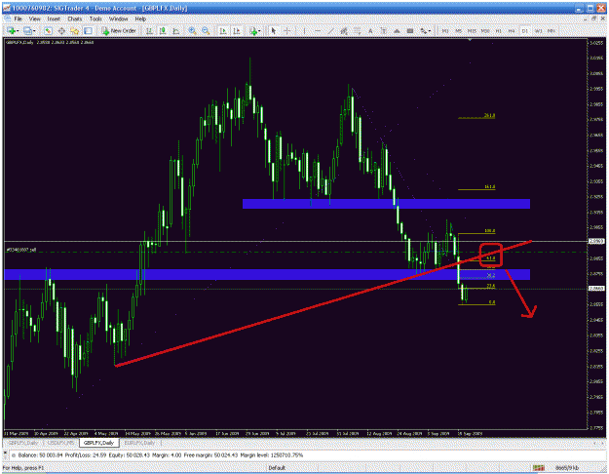Viewport: 609px width, 474px height.
Task: Click the 'Default' profile status text
Action: coord(277,468)
